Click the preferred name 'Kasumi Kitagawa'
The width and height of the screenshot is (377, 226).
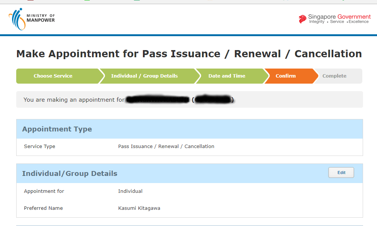tap(139, 208)
